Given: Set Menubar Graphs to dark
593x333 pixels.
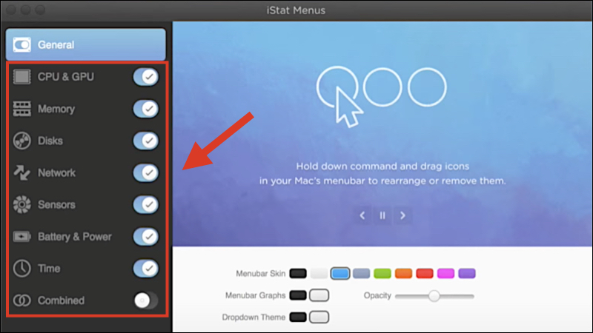Looking at the screenshot, I should [298, 295].
